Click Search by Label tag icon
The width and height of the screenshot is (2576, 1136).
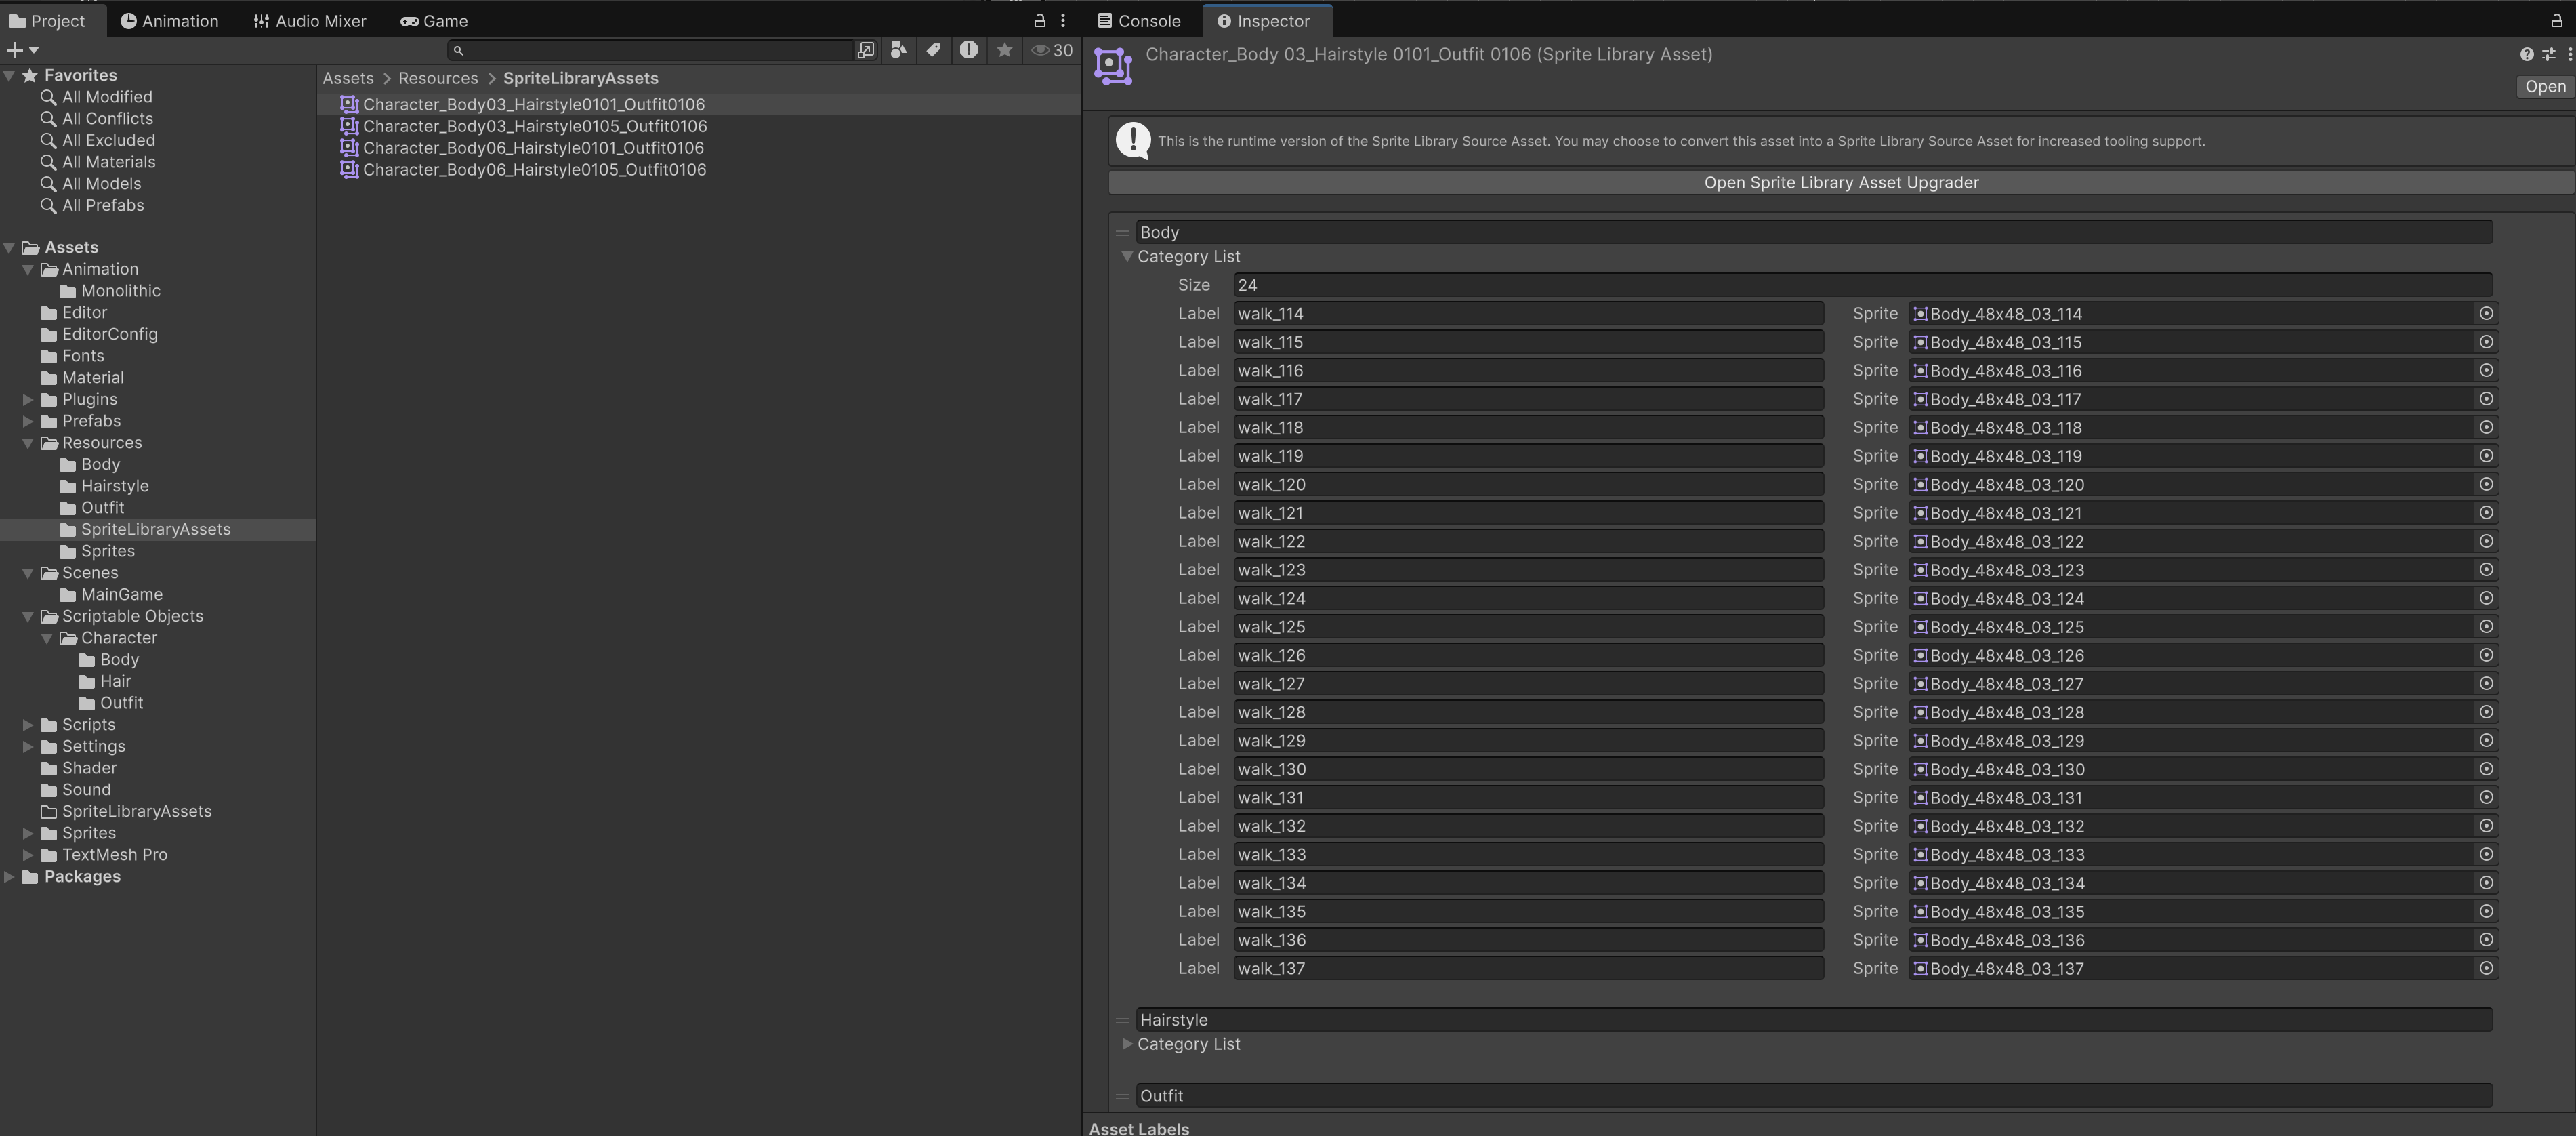(x=933, y=50)
